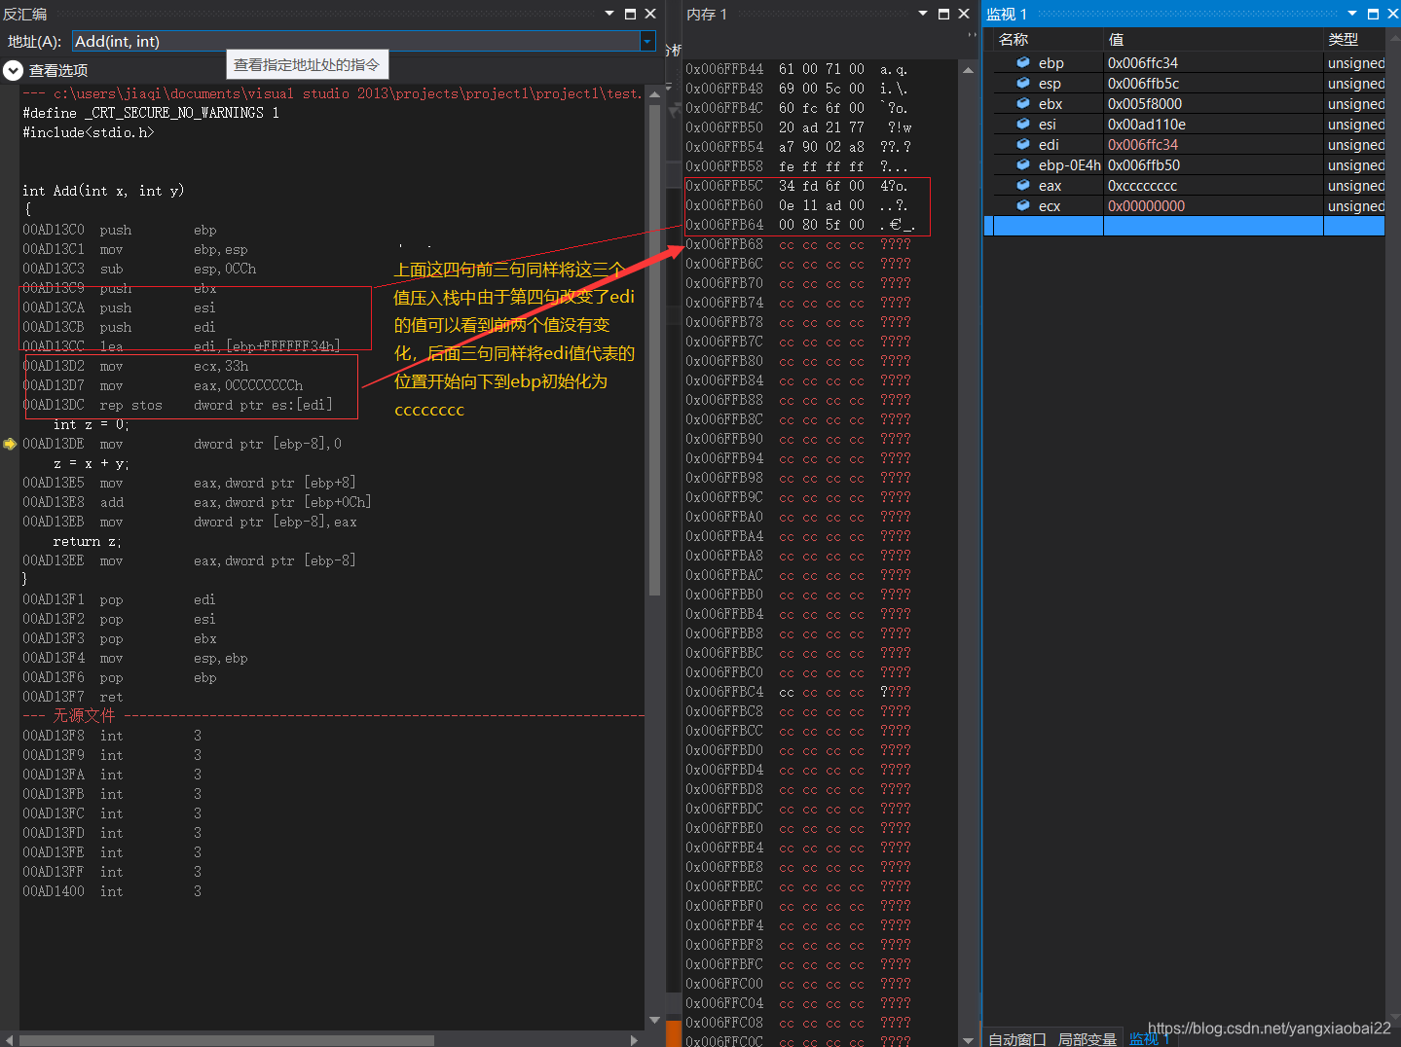Expand the 查看选项 viewing options section
This screenshot has height=1047, width=1401.
[x=13, y=70]
